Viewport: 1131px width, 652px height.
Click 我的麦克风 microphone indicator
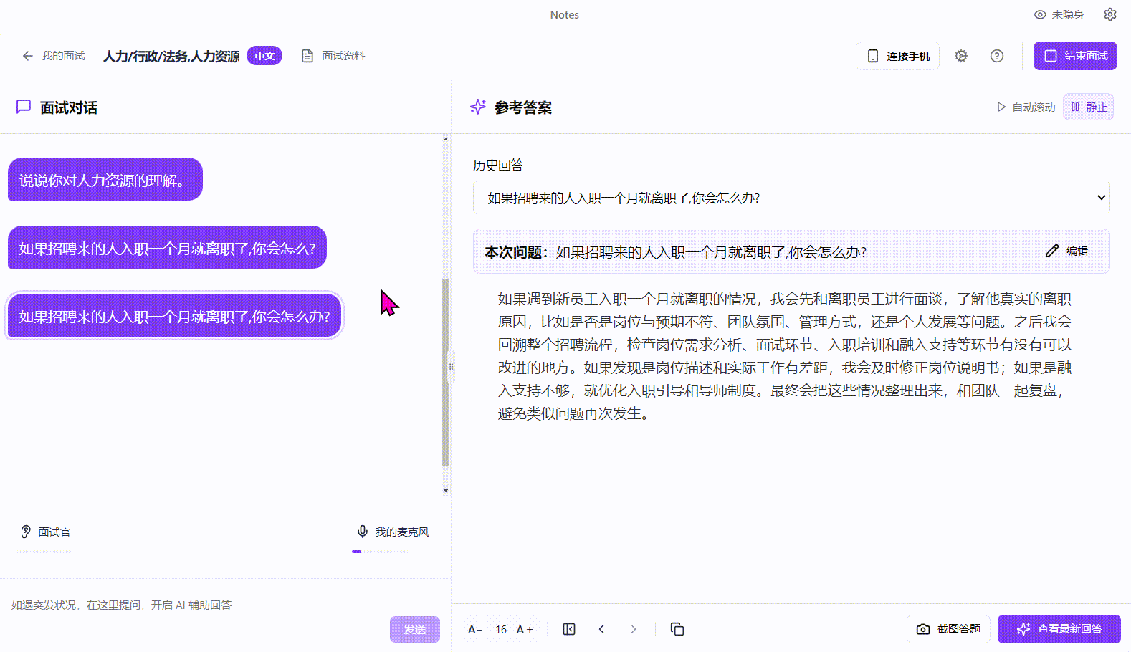tap(393, 532)
